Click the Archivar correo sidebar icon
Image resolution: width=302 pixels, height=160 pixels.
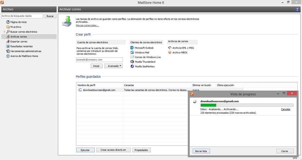[8, 36]
